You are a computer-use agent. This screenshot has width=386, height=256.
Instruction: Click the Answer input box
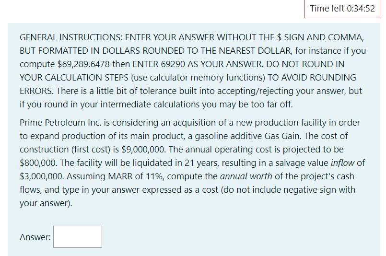[x=78, y=237]
